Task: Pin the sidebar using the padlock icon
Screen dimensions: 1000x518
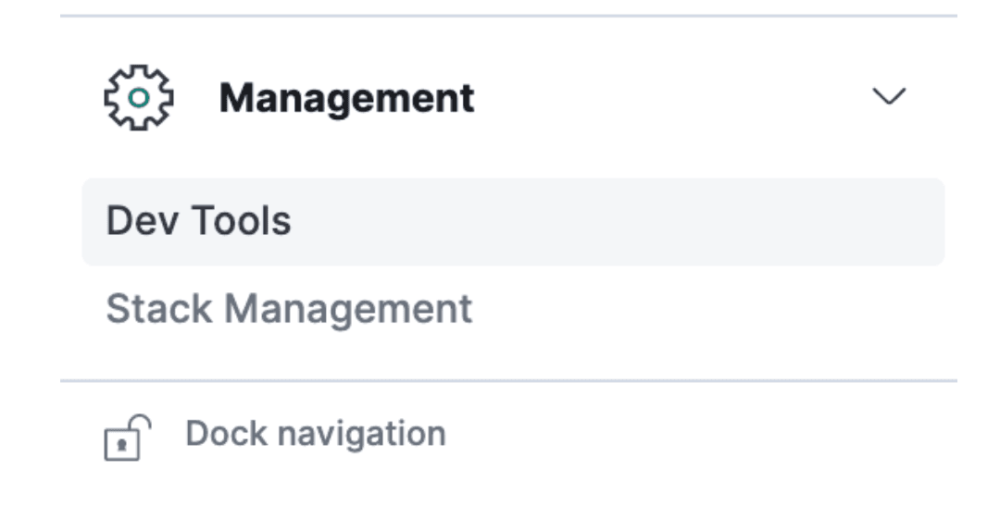Action: click(x=127, y=438)
